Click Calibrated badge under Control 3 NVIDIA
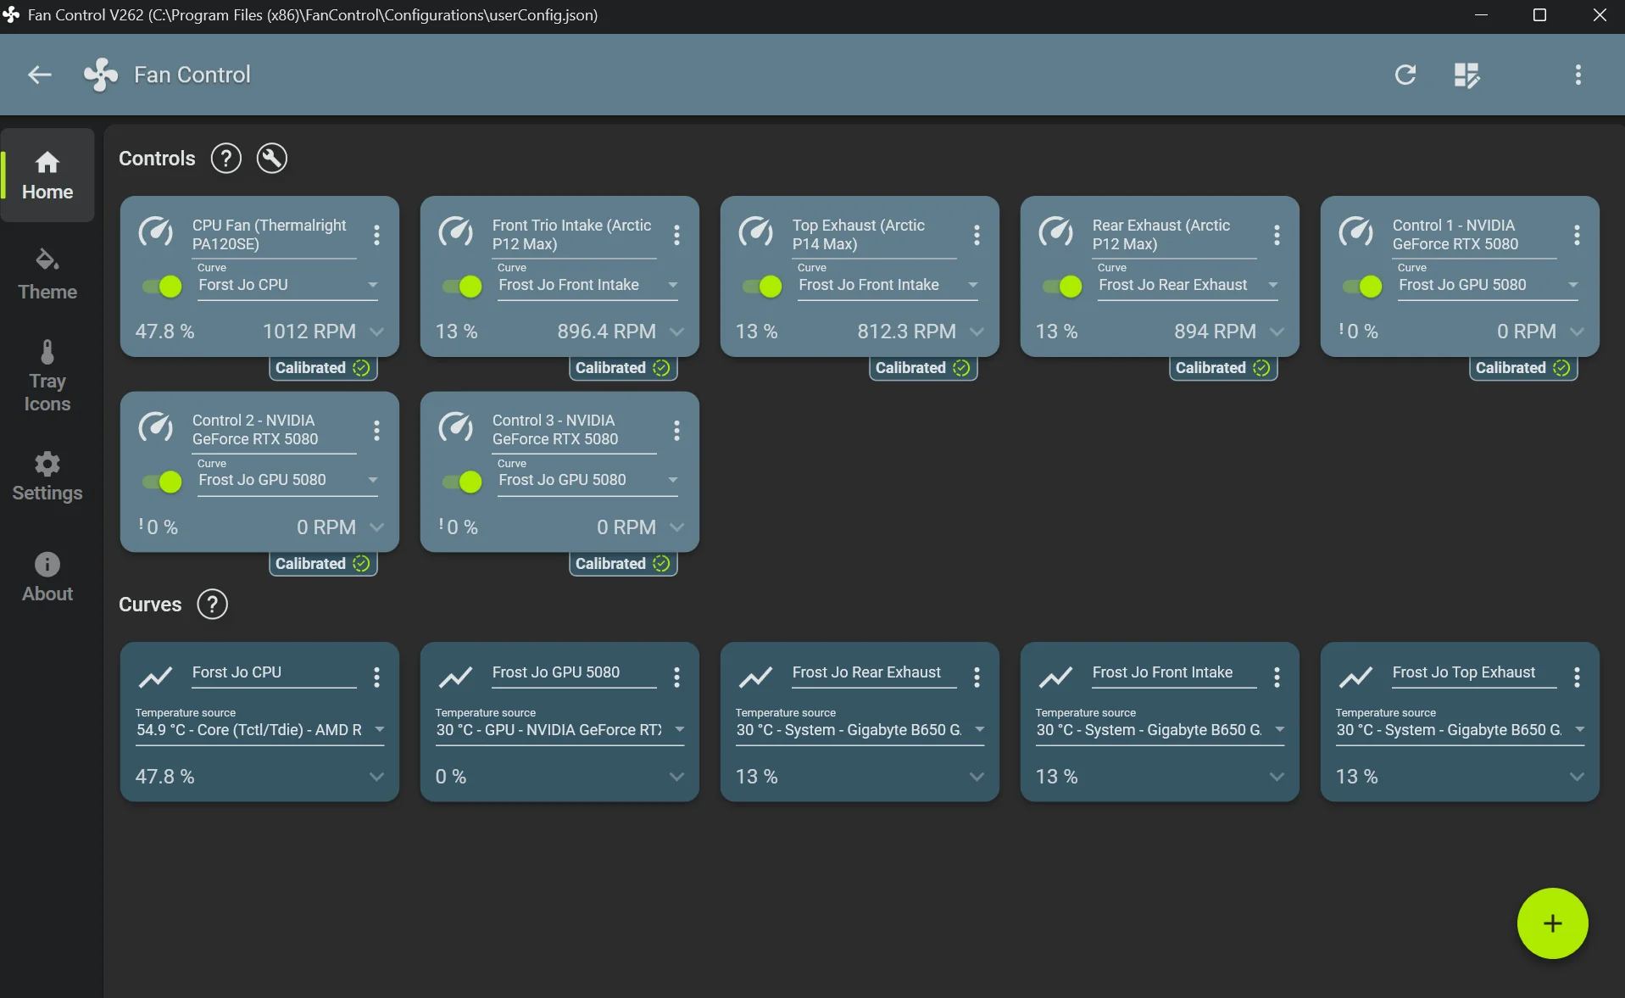Viewport: 1625px width, 998px height. pyautogui.click(x=623, y=564)
